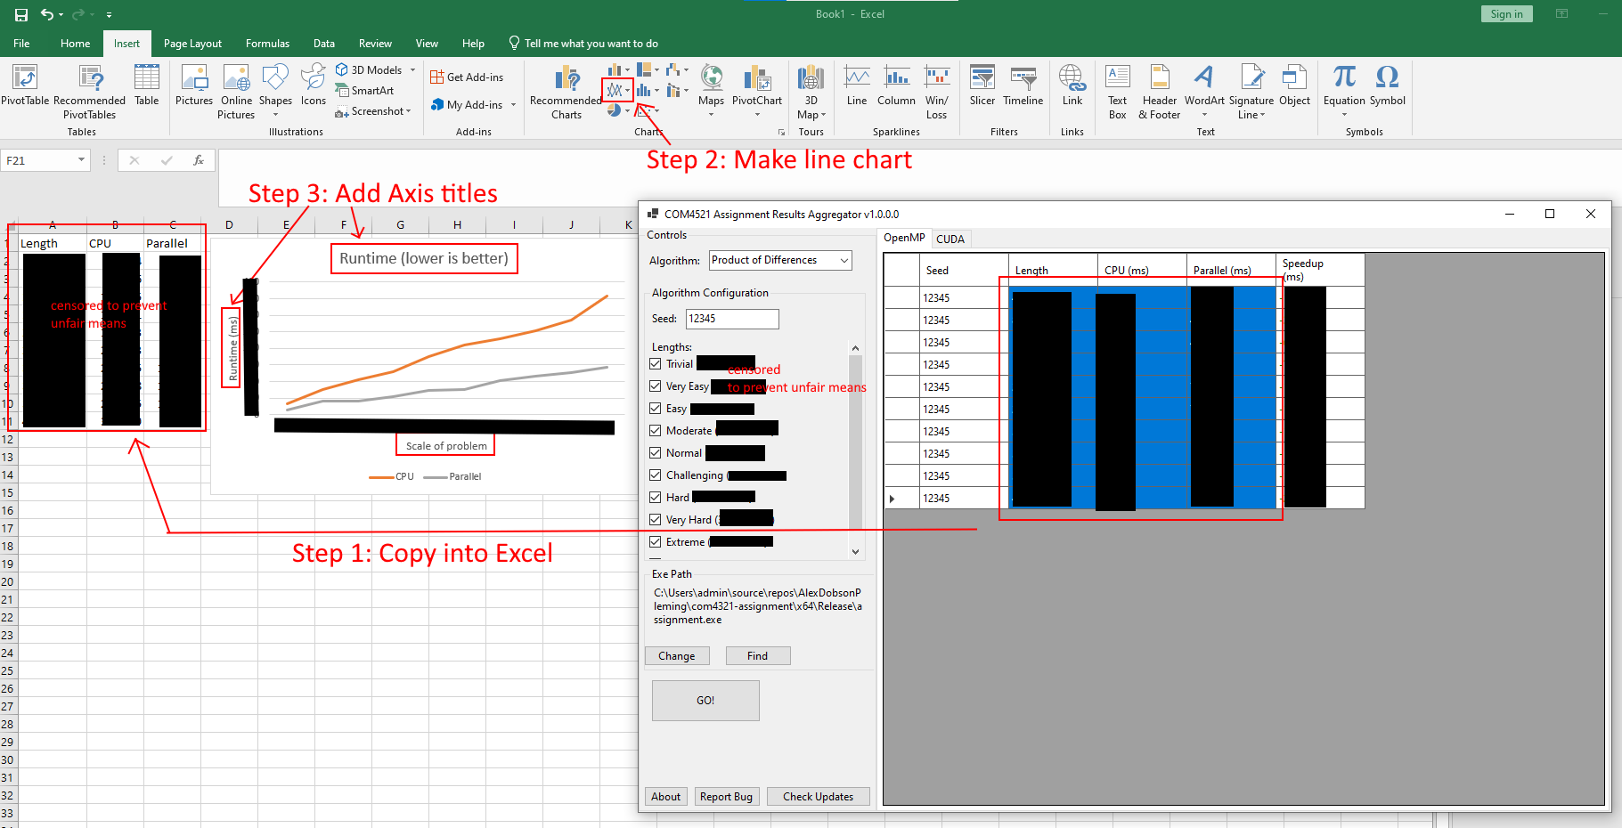Expand the Screenshot dropdown menu

(409, 111)
